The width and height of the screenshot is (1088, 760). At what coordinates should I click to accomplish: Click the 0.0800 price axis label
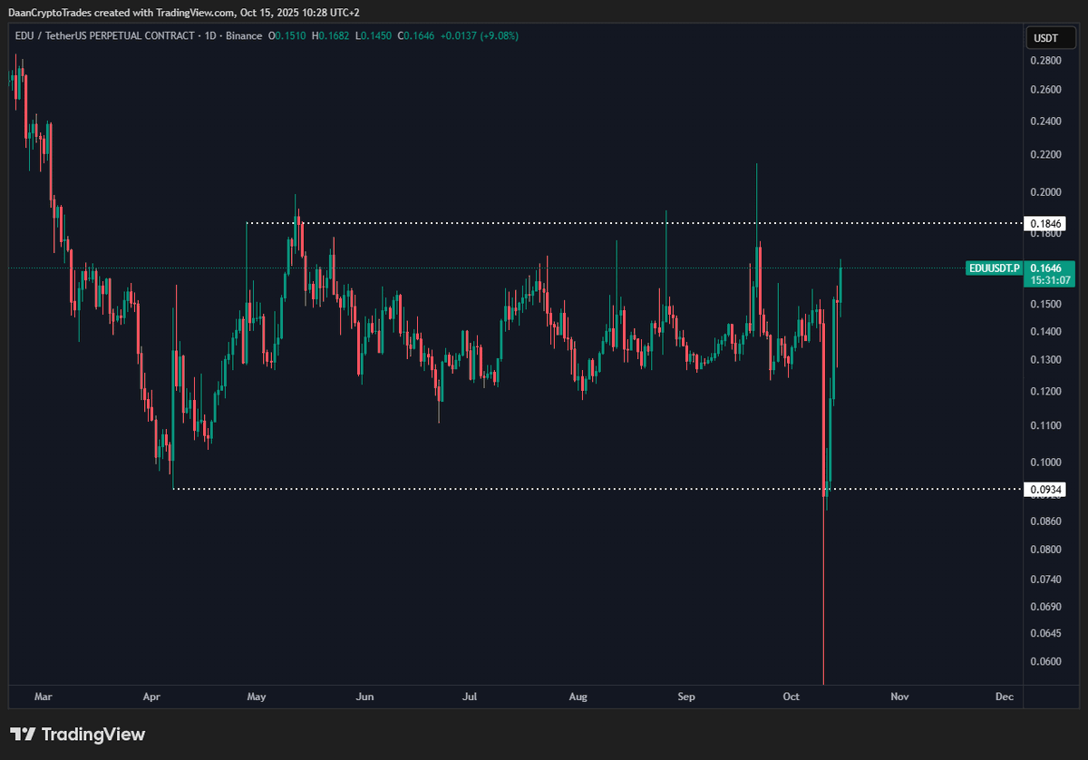point(1045,549)
